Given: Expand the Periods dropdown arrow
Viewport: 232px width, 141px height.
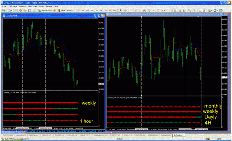Looking at the screenshot, I should 217,10.
